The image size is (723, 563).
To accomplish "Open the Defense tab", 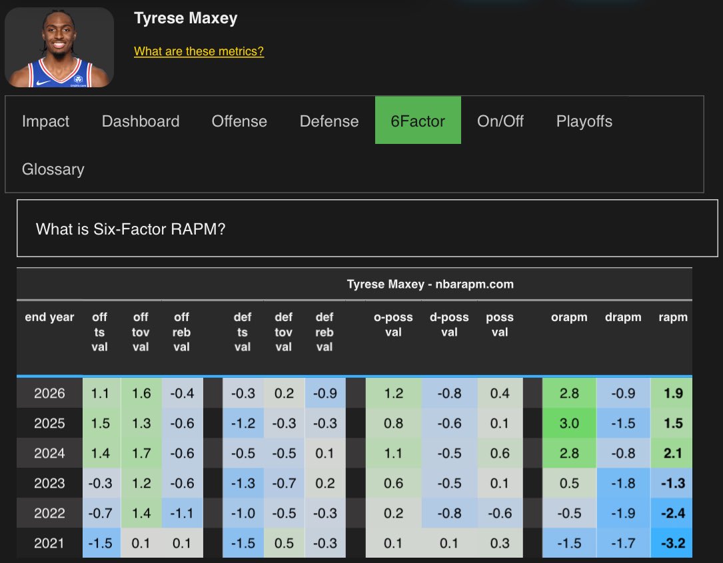I will pos(329,121).
